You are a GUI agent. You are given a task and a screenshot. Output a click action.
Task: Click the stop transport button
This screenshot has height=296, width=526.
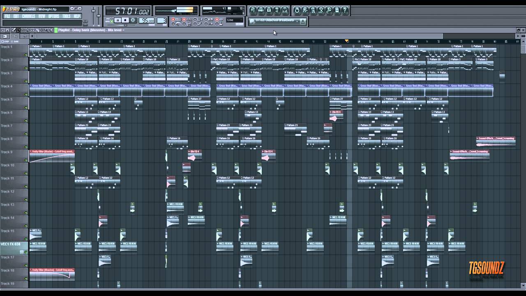pos(125,20)
